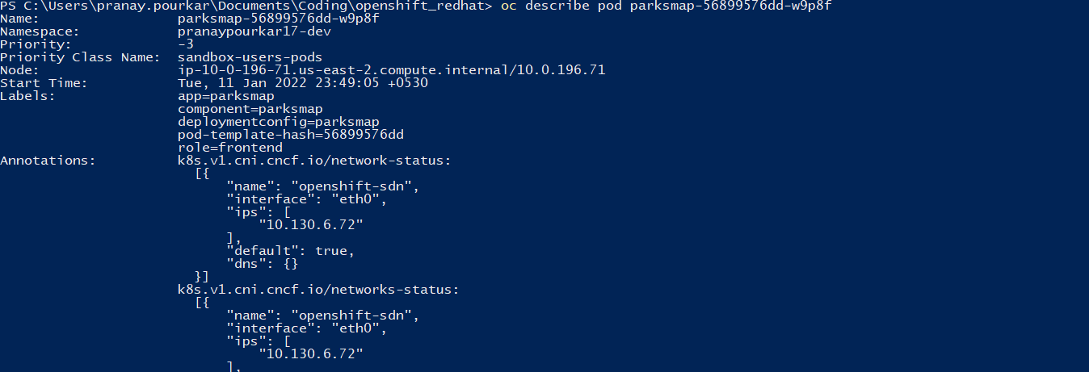Click the deploymentconfig=parksmap label line
This screenshot has height=372, width=1089.
tap(278, 122)
